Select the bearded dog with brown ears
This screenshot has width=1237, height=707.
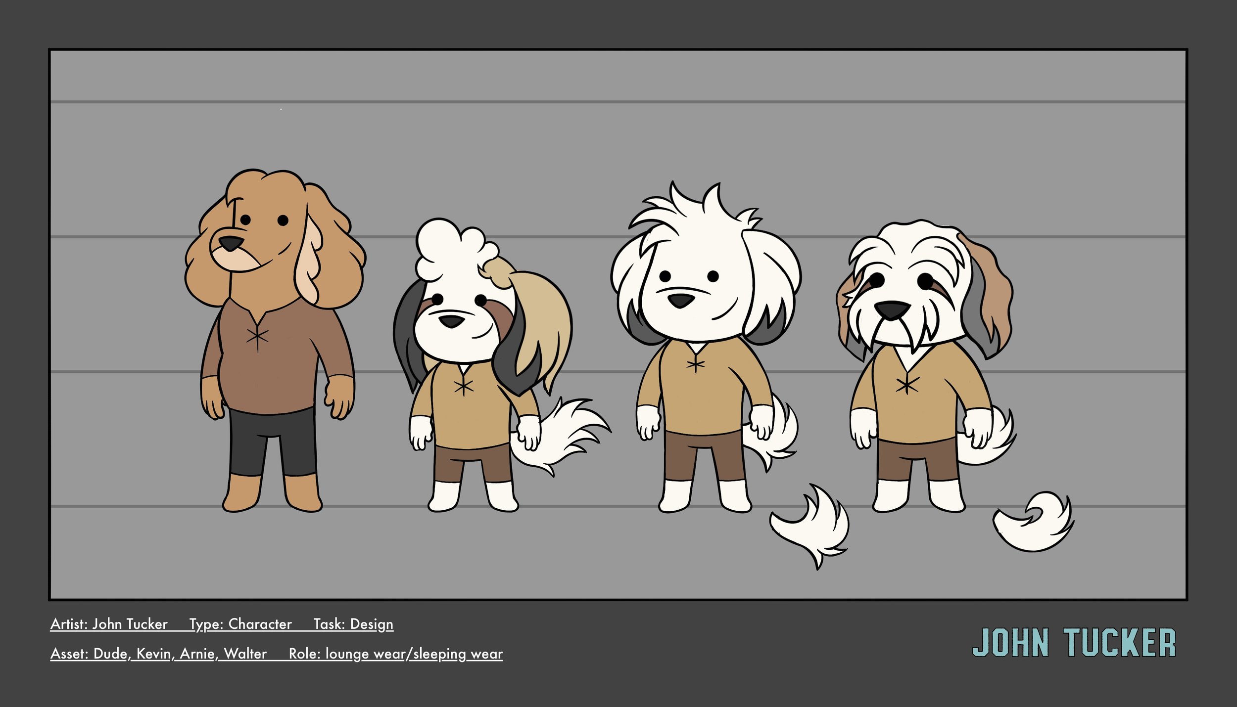[x=925, y=366]
